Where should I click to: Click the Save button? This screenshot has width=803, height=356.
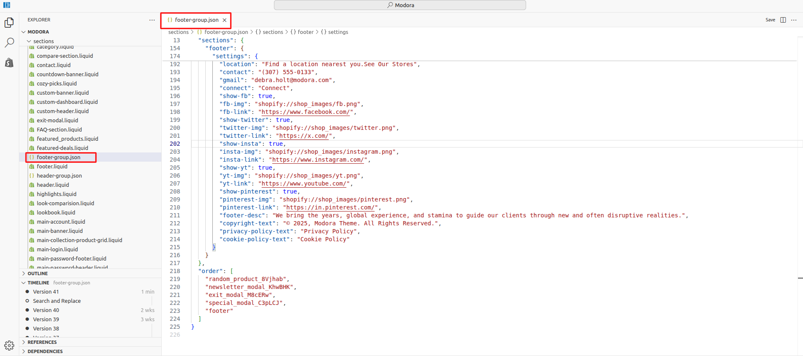[x=770, y=20]
